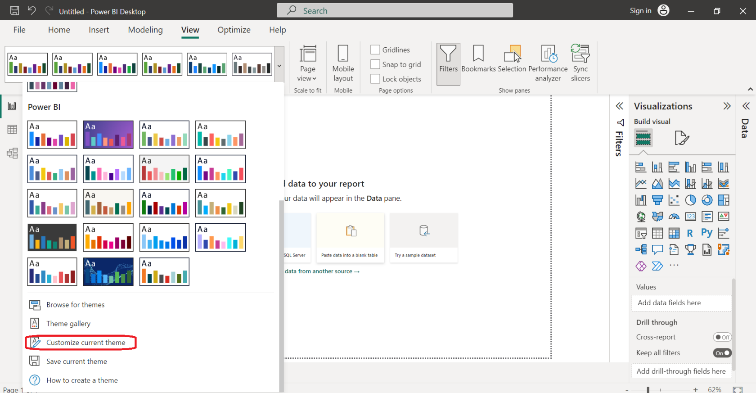Switch to Mobile layout
Screen dimensions: 756x393
pyautogui.click(x=343, y=63)
